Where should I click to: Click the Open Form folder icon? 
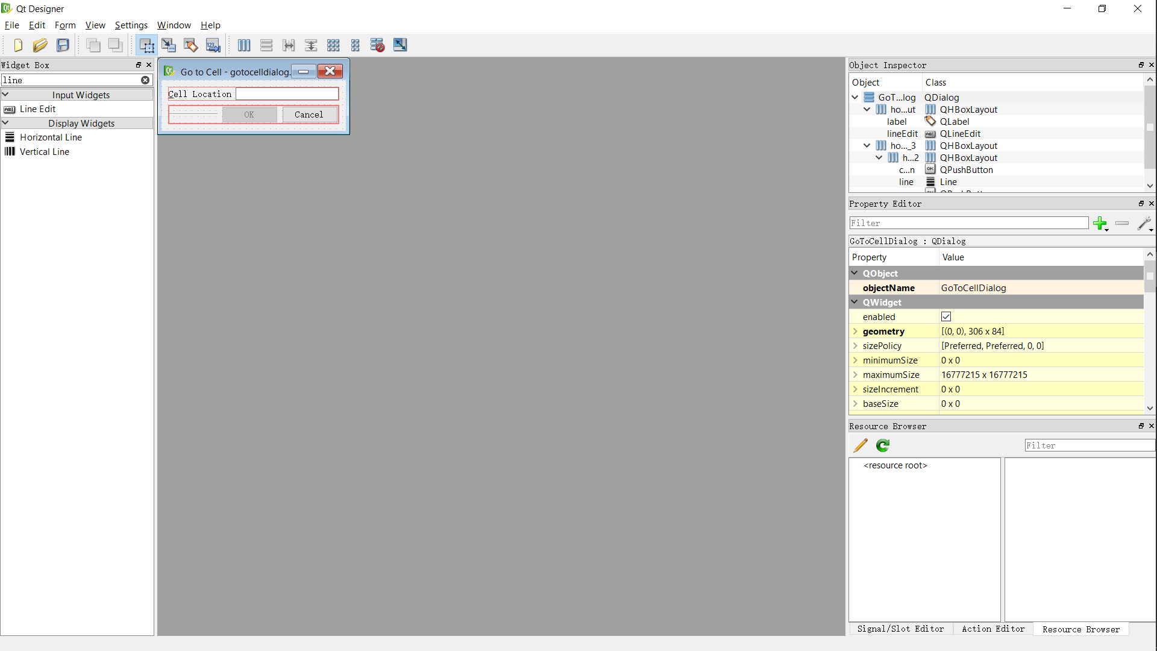(40, 45)
